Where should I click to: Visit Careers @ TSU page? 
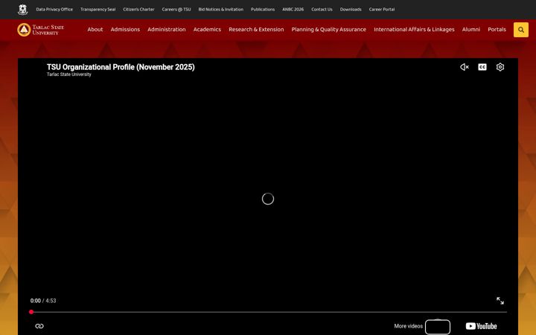click(176, 10)
